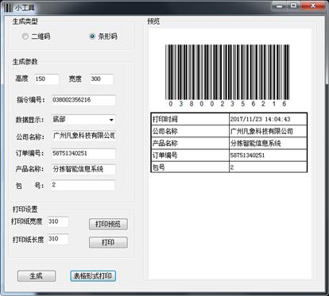Click the 产品名称 input field
329x296 pixels.
(x=83, y=169)
